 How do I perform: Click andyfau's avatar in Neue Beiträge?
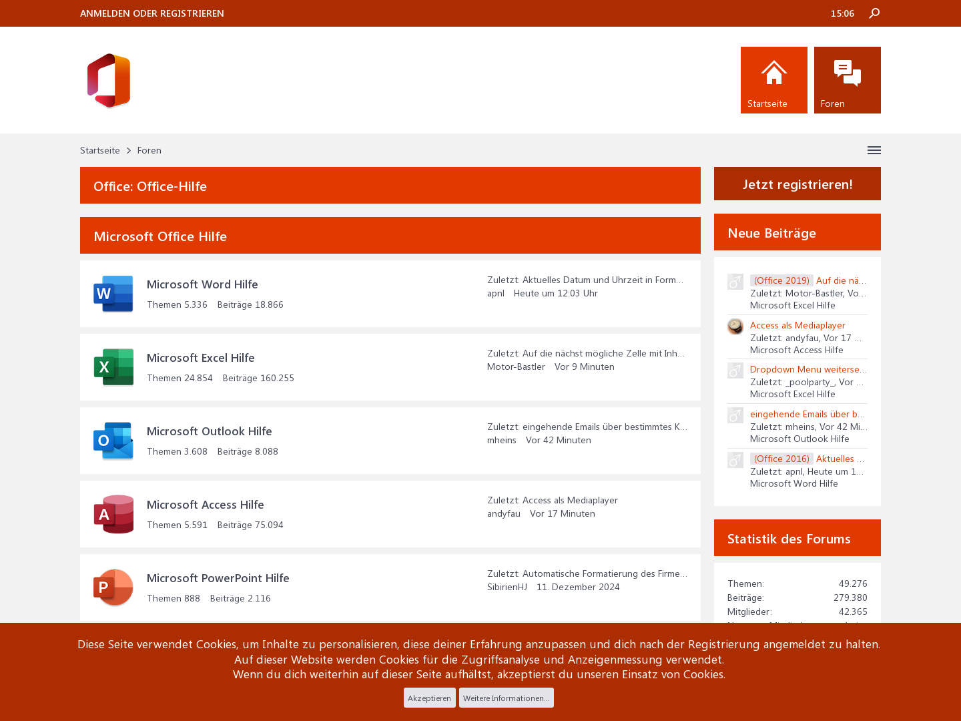[x=735, y=326]
